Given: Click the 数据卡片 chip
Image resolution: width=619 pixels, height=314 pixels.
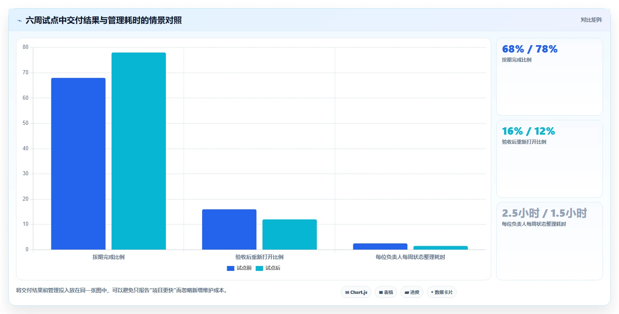Looking at the screenshot, I should coord(442,292).
